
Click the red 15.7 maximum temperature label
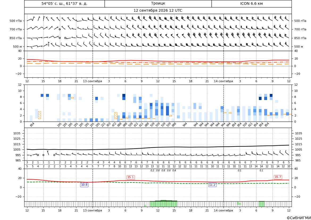[278, 177]
